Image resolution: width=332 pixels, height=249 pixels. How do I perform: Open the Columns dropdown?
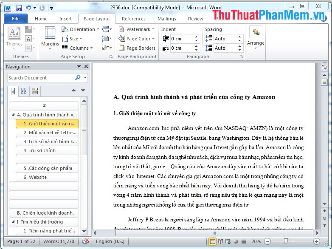click(x=77, y=48)
